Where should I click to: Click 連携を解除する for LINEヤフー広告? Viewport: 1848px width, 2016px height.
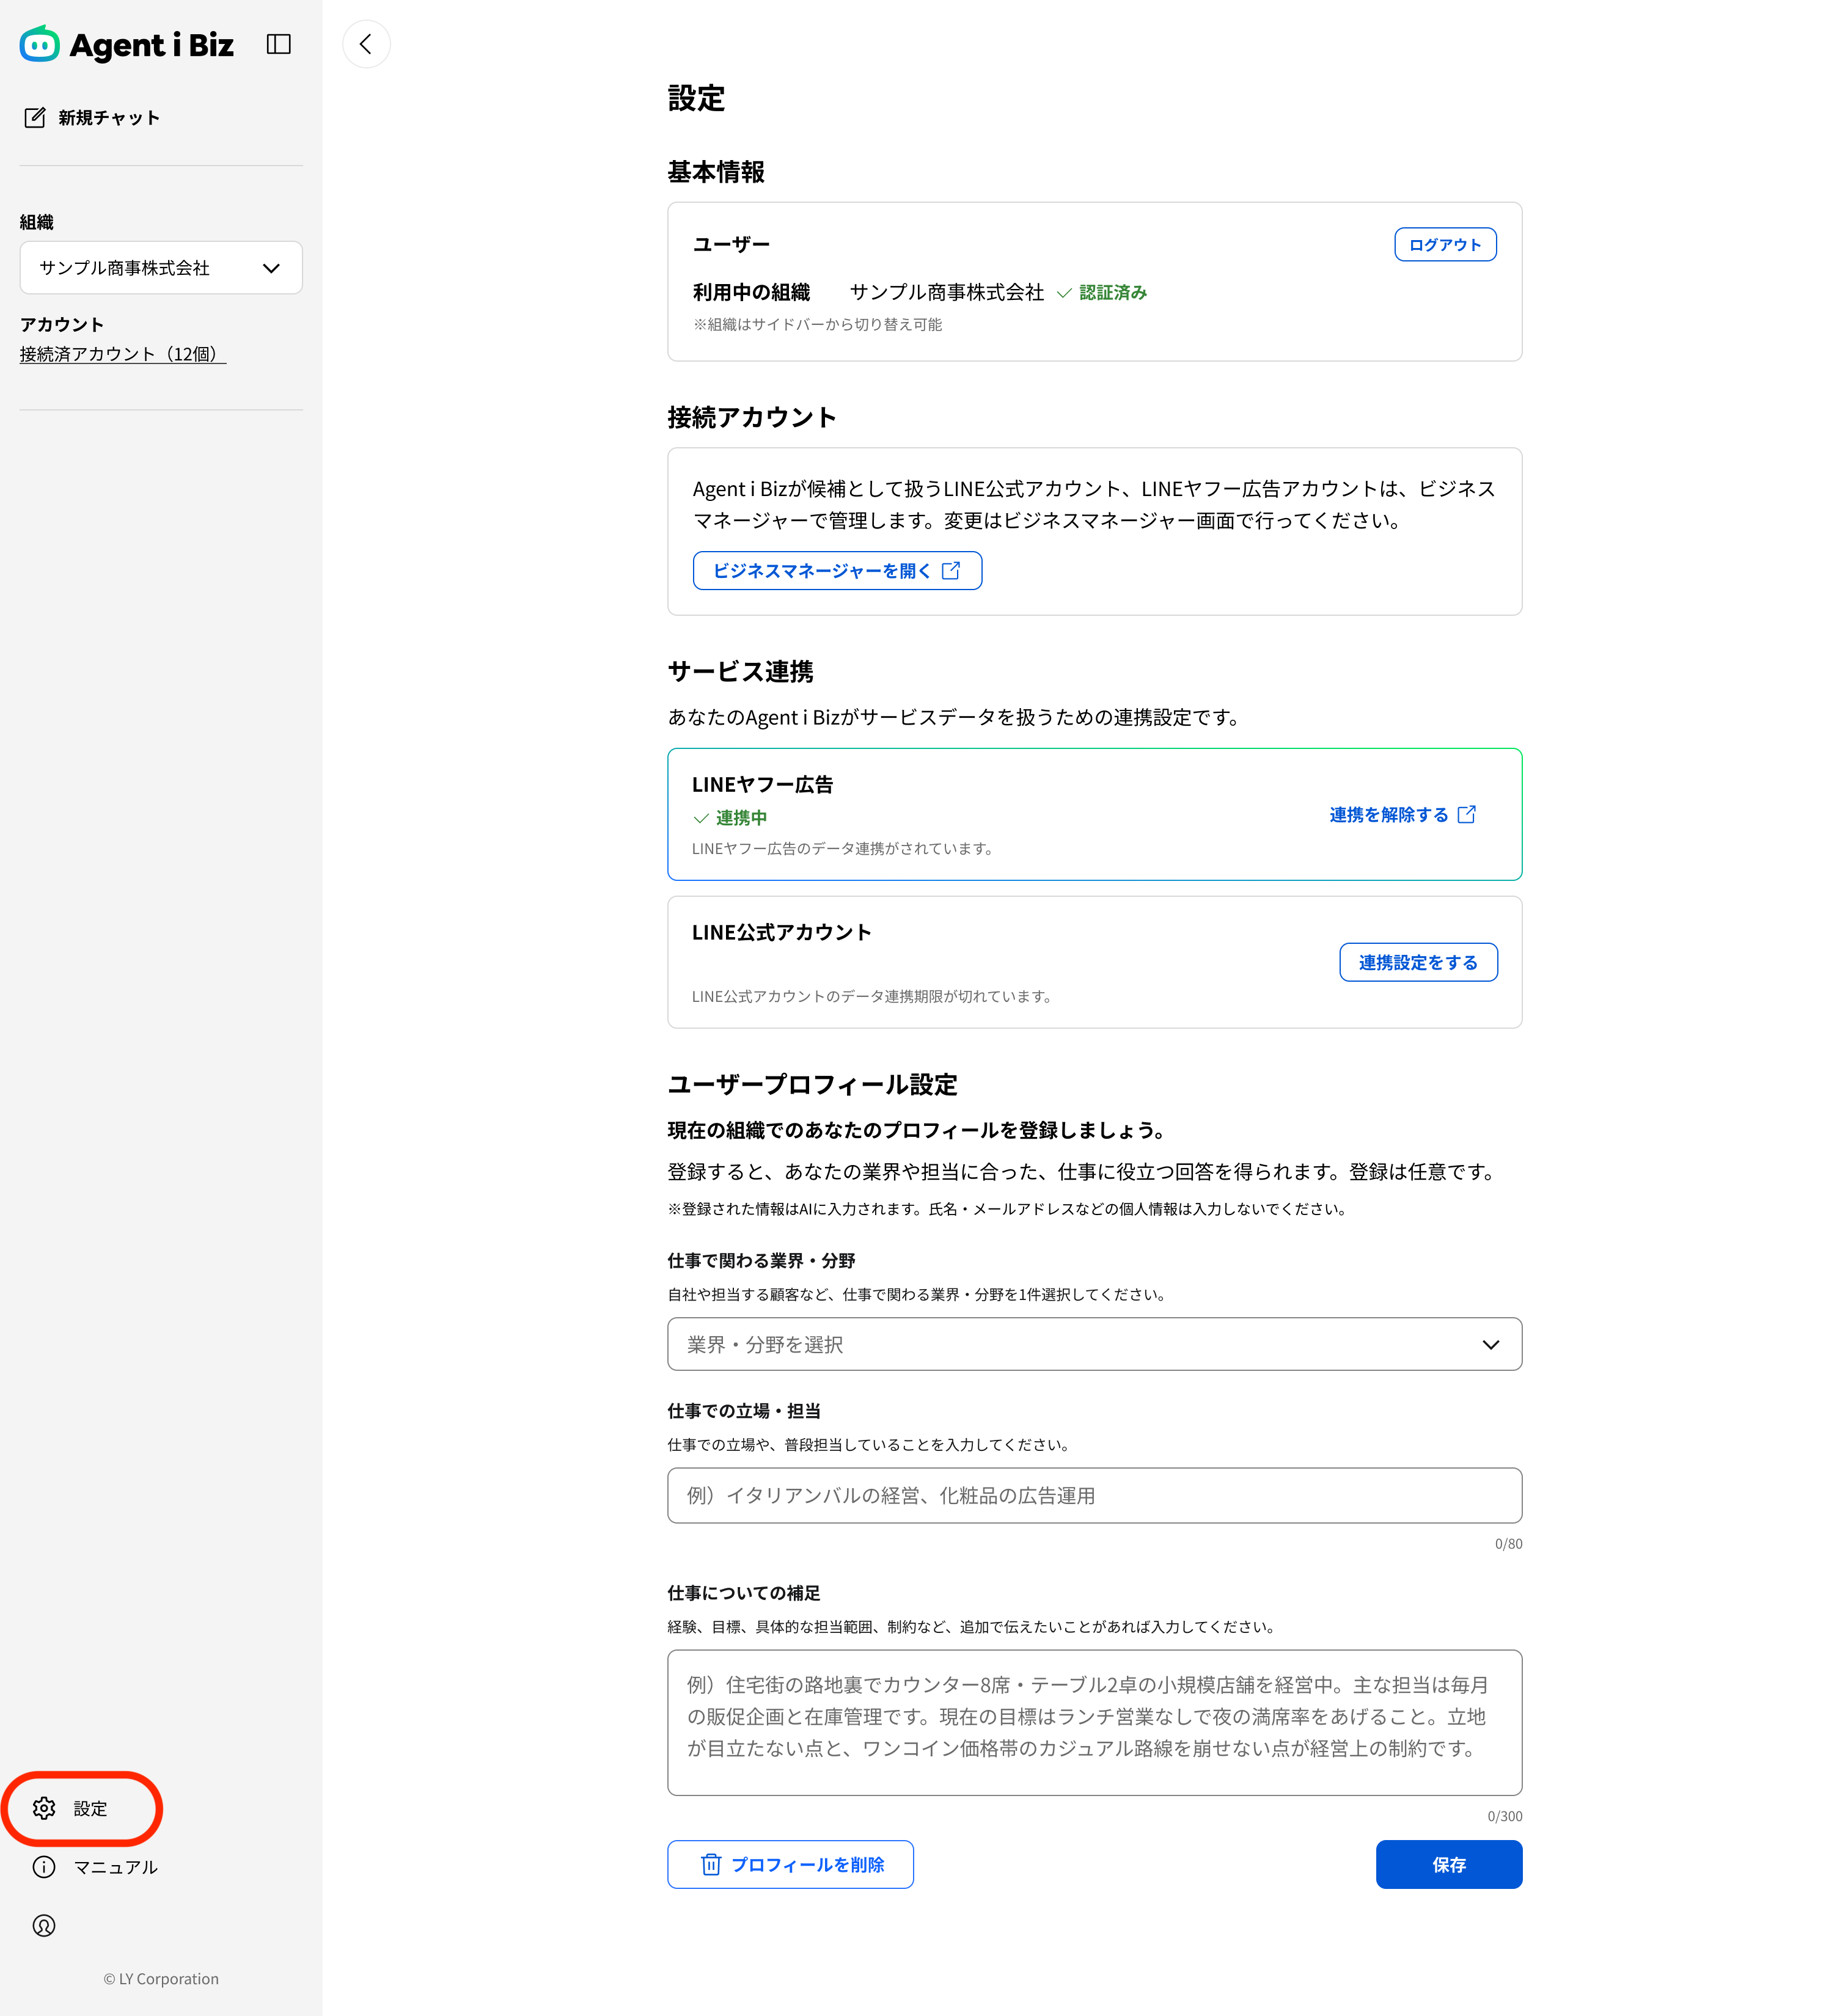coord(1402,815)
